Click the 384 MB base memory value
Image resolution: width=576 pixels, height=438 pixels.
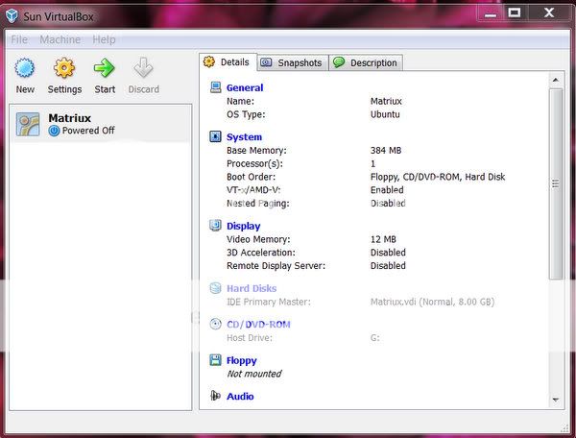point(386,150)
